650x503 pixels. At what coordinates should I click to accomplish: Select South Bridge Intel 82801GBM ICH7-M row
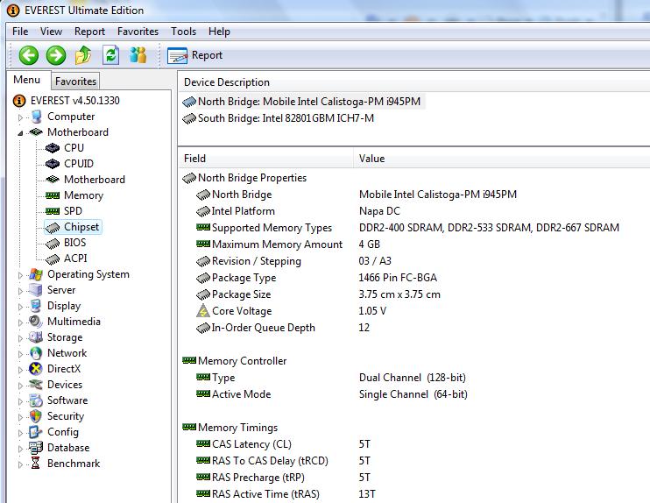(x=279, y=118)
